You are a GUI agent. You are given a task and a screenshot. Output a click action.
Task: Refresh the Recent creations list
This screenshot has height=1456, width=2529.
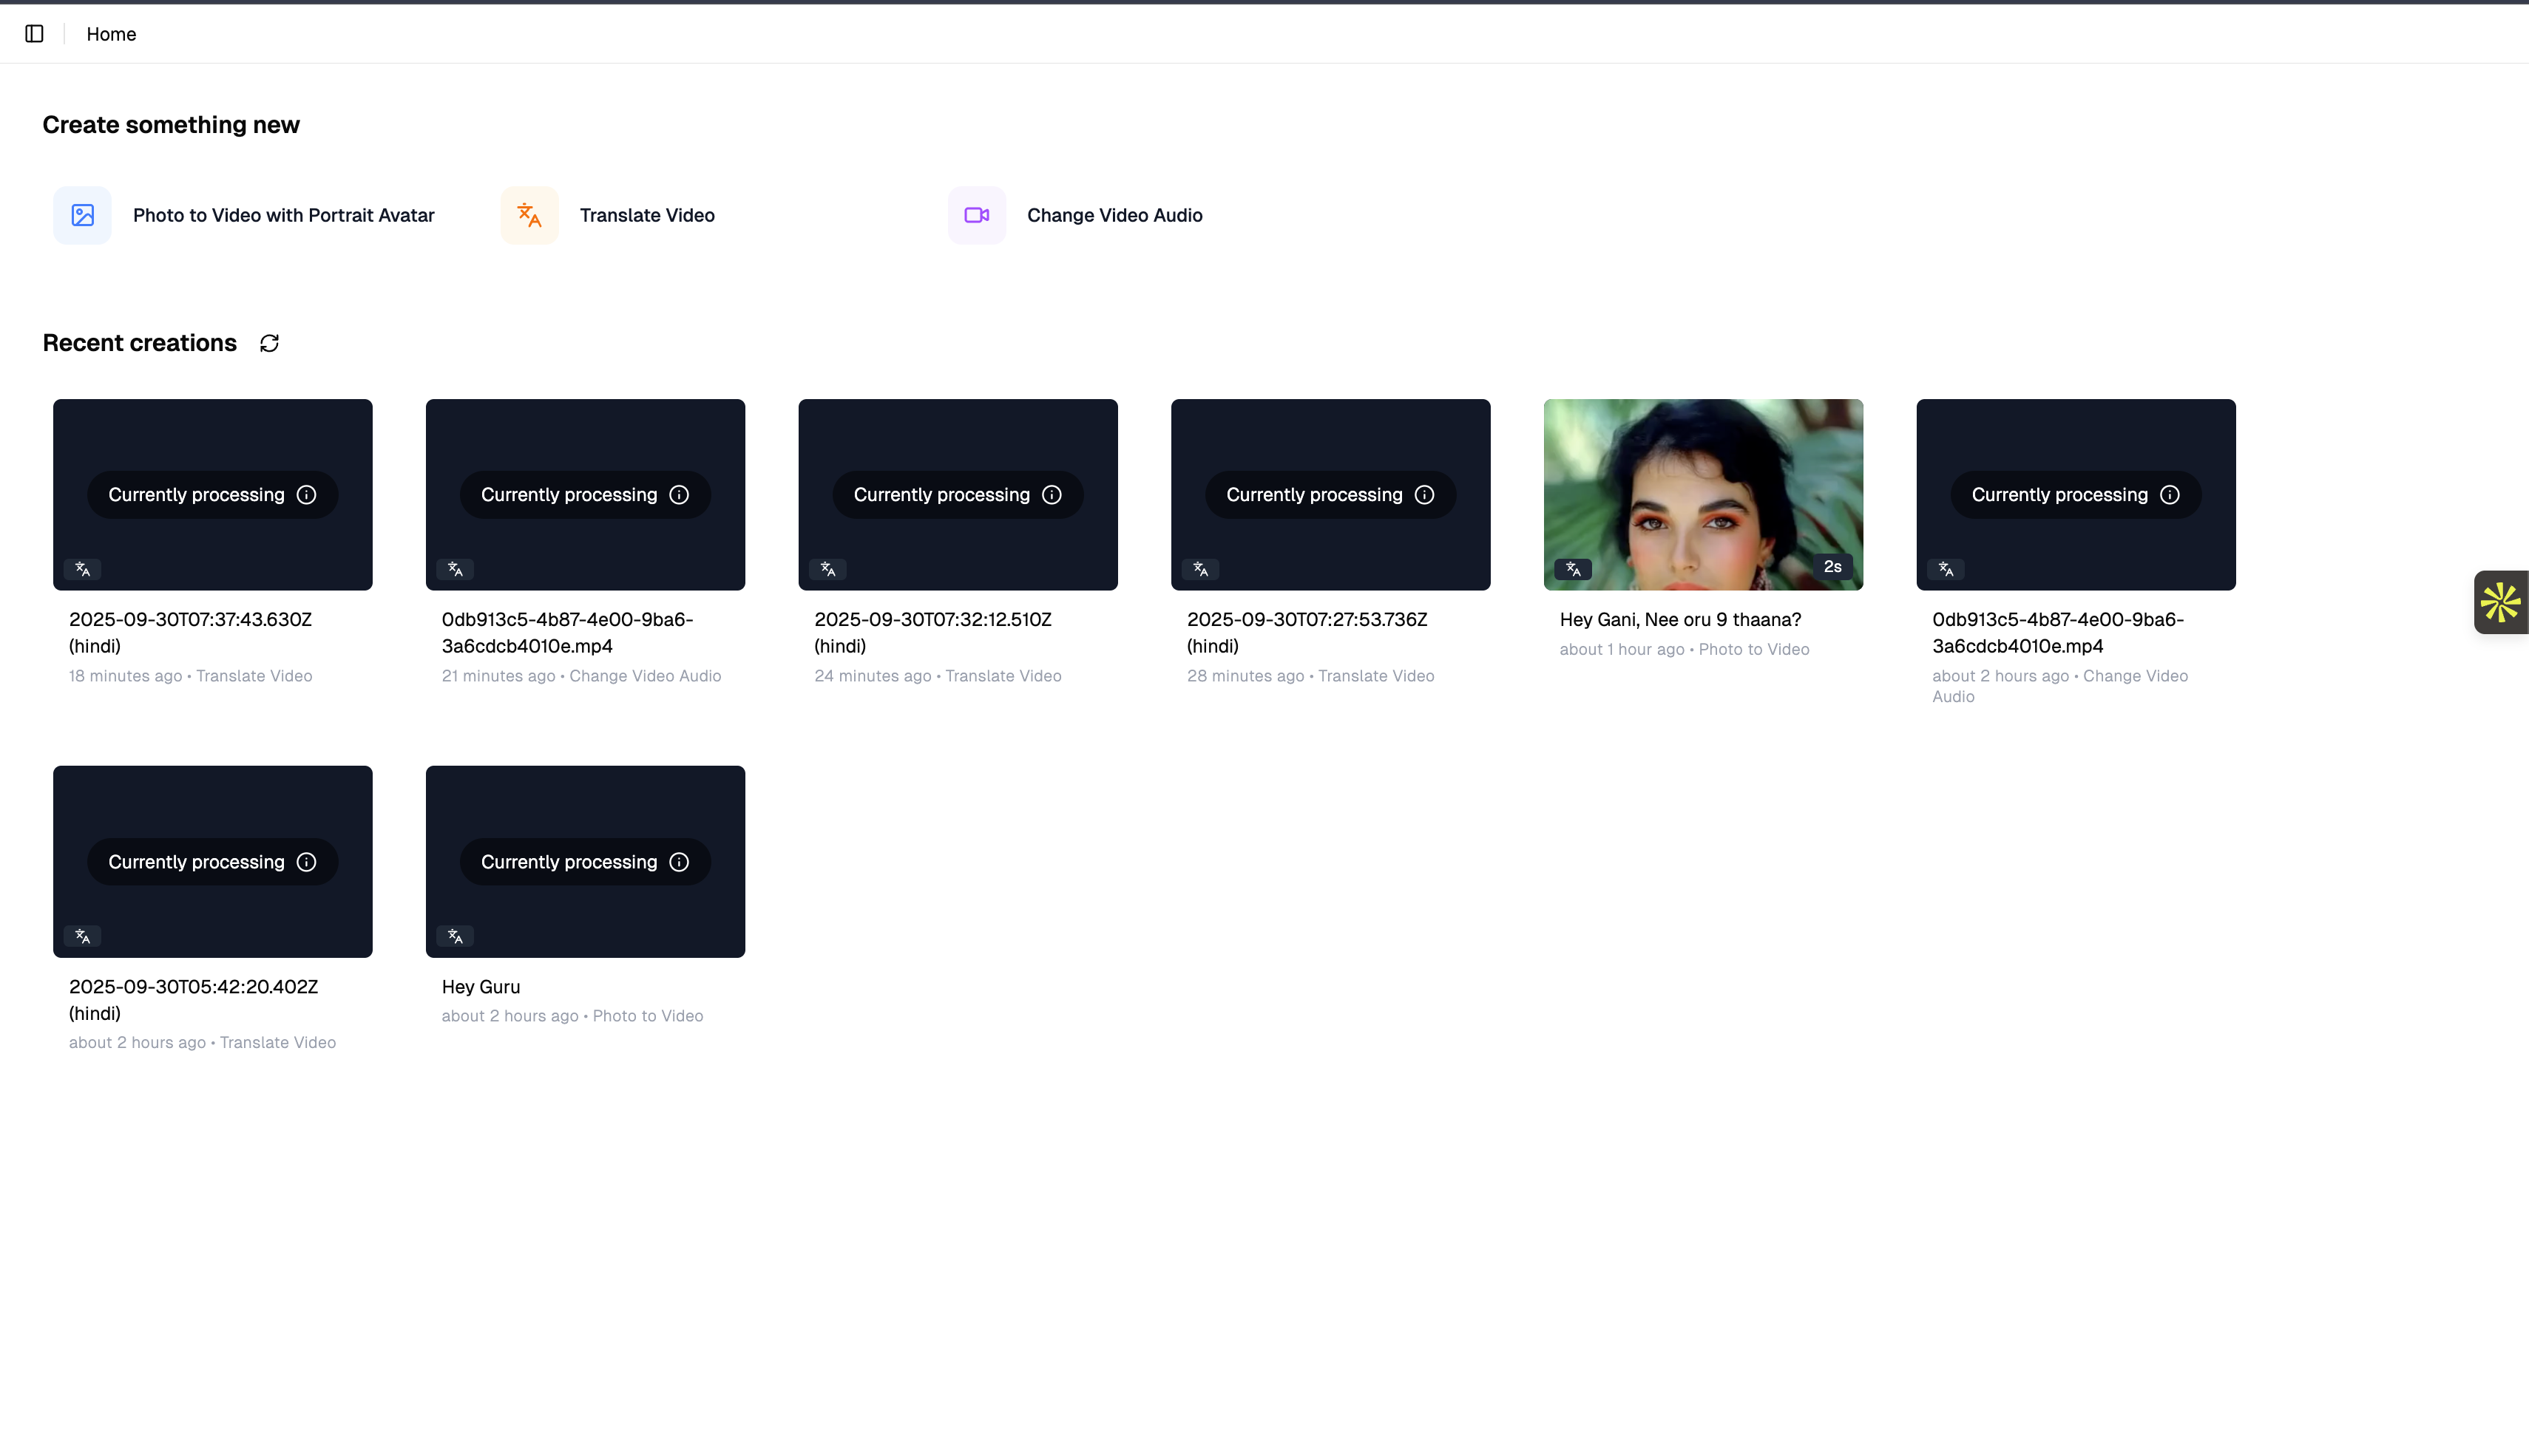coord(269,343)
